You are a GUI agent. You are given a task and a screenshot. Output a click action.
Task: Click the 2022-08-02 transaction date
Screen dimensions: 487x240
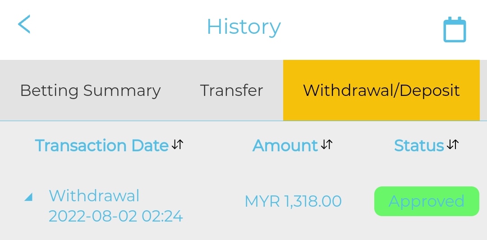[x=92, y=217]
